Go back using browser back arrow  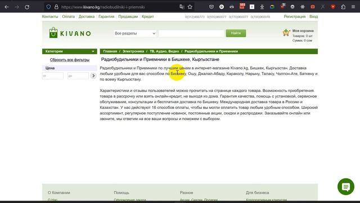coord(7,7)
